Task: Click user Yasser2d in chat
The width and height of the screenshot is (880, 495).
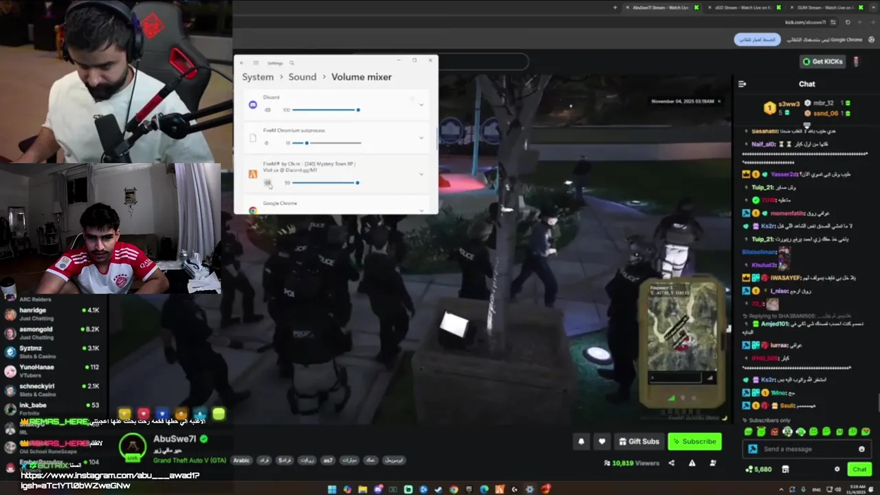Action: pos(784,175)
